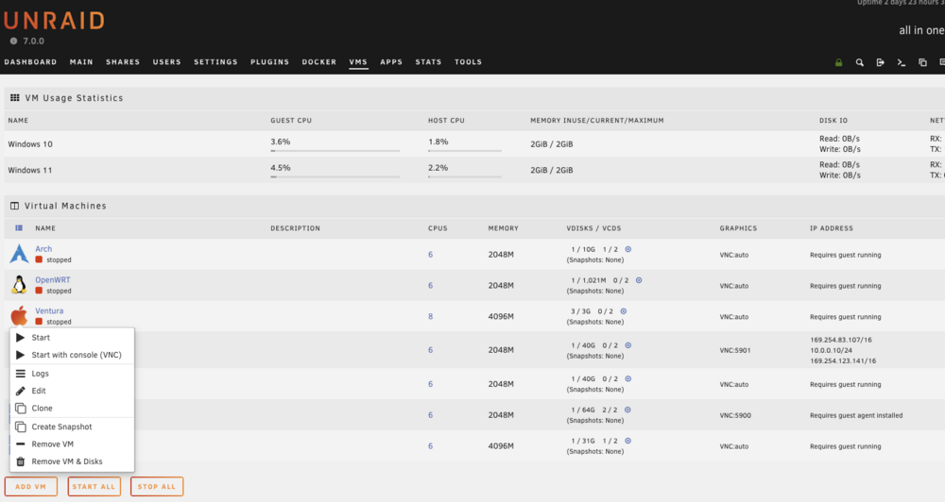
Task: Click the ADD VM button
Action: (x=31, y=486)
